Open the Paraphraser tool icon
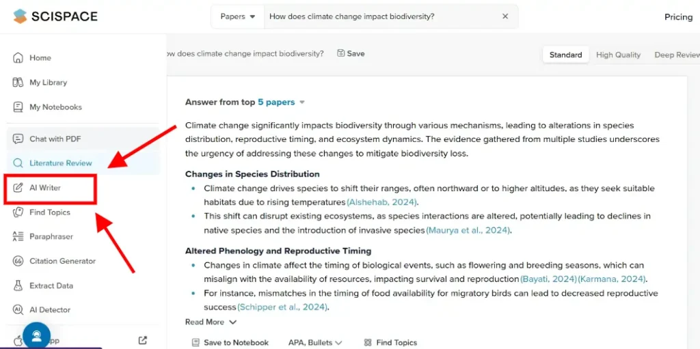Screen dimensions: 700x349 coord(18,237)
